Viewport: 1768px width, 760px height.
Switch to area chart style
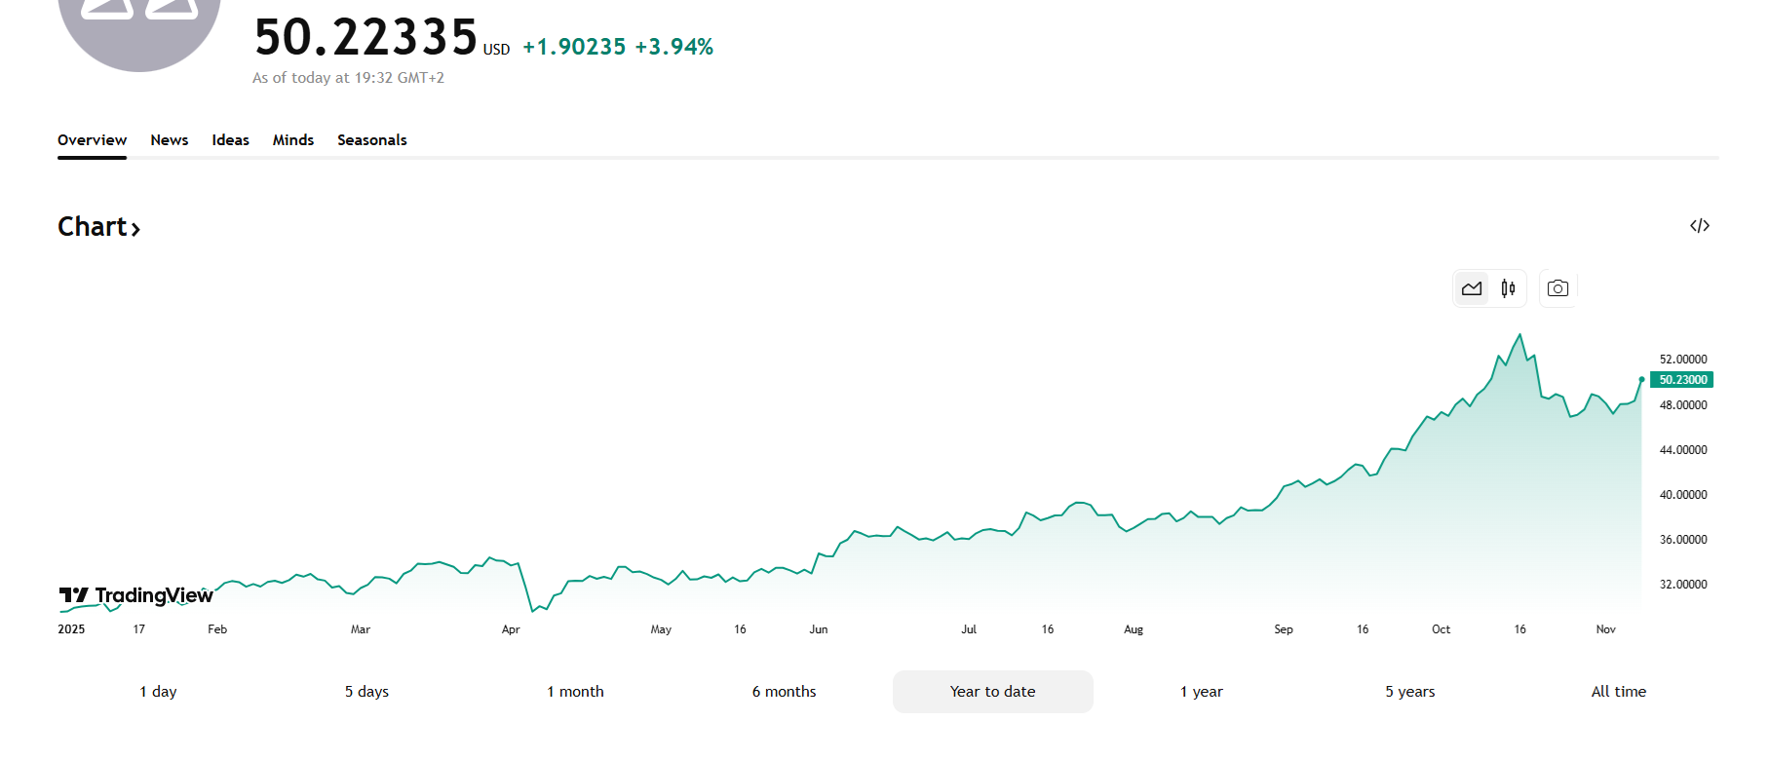(1472, 288)
